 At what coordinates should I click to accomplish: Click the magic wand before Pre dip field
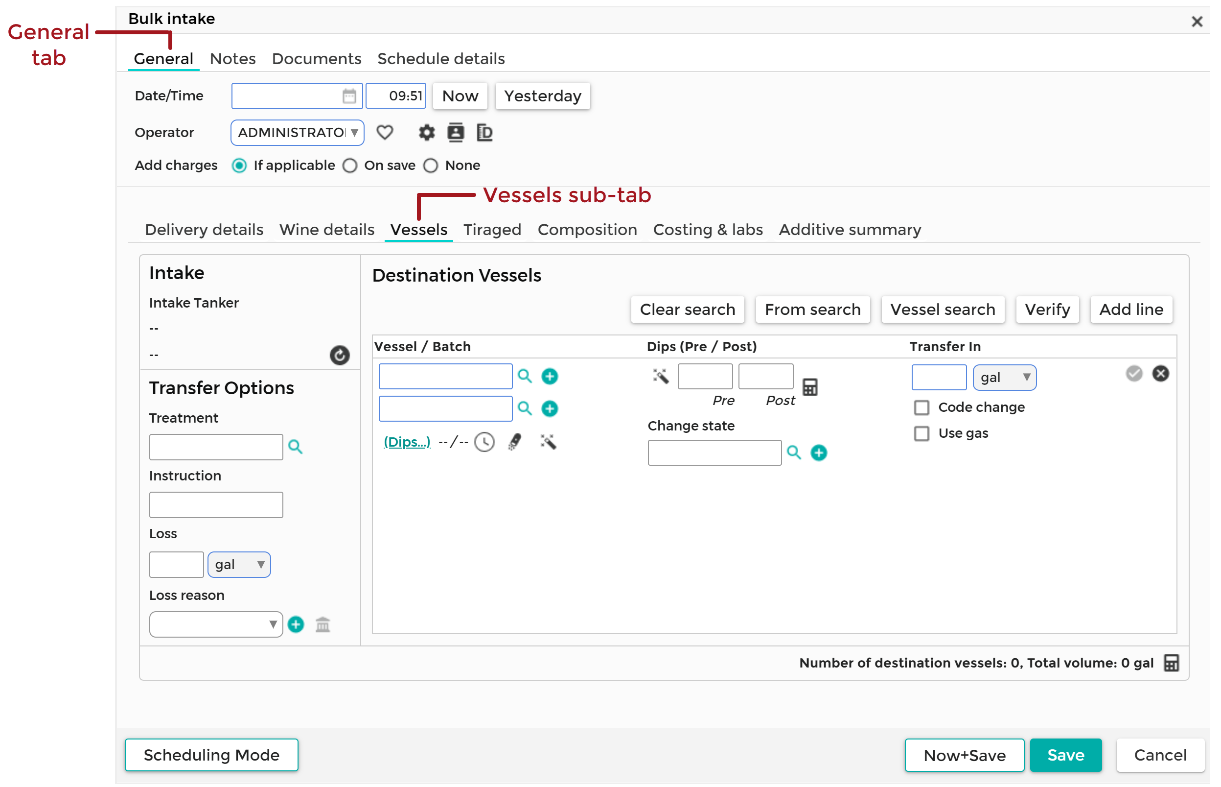[660, 376]
